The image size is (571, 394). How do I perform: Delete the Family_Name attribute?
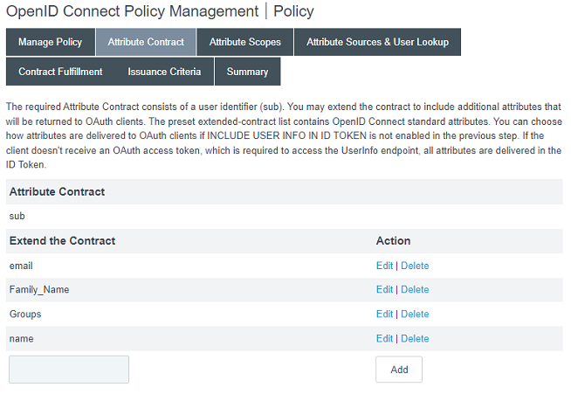tap(415, 289)
